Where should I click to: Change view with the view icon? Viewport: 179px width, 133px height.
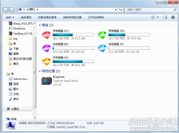click(153, 18)
